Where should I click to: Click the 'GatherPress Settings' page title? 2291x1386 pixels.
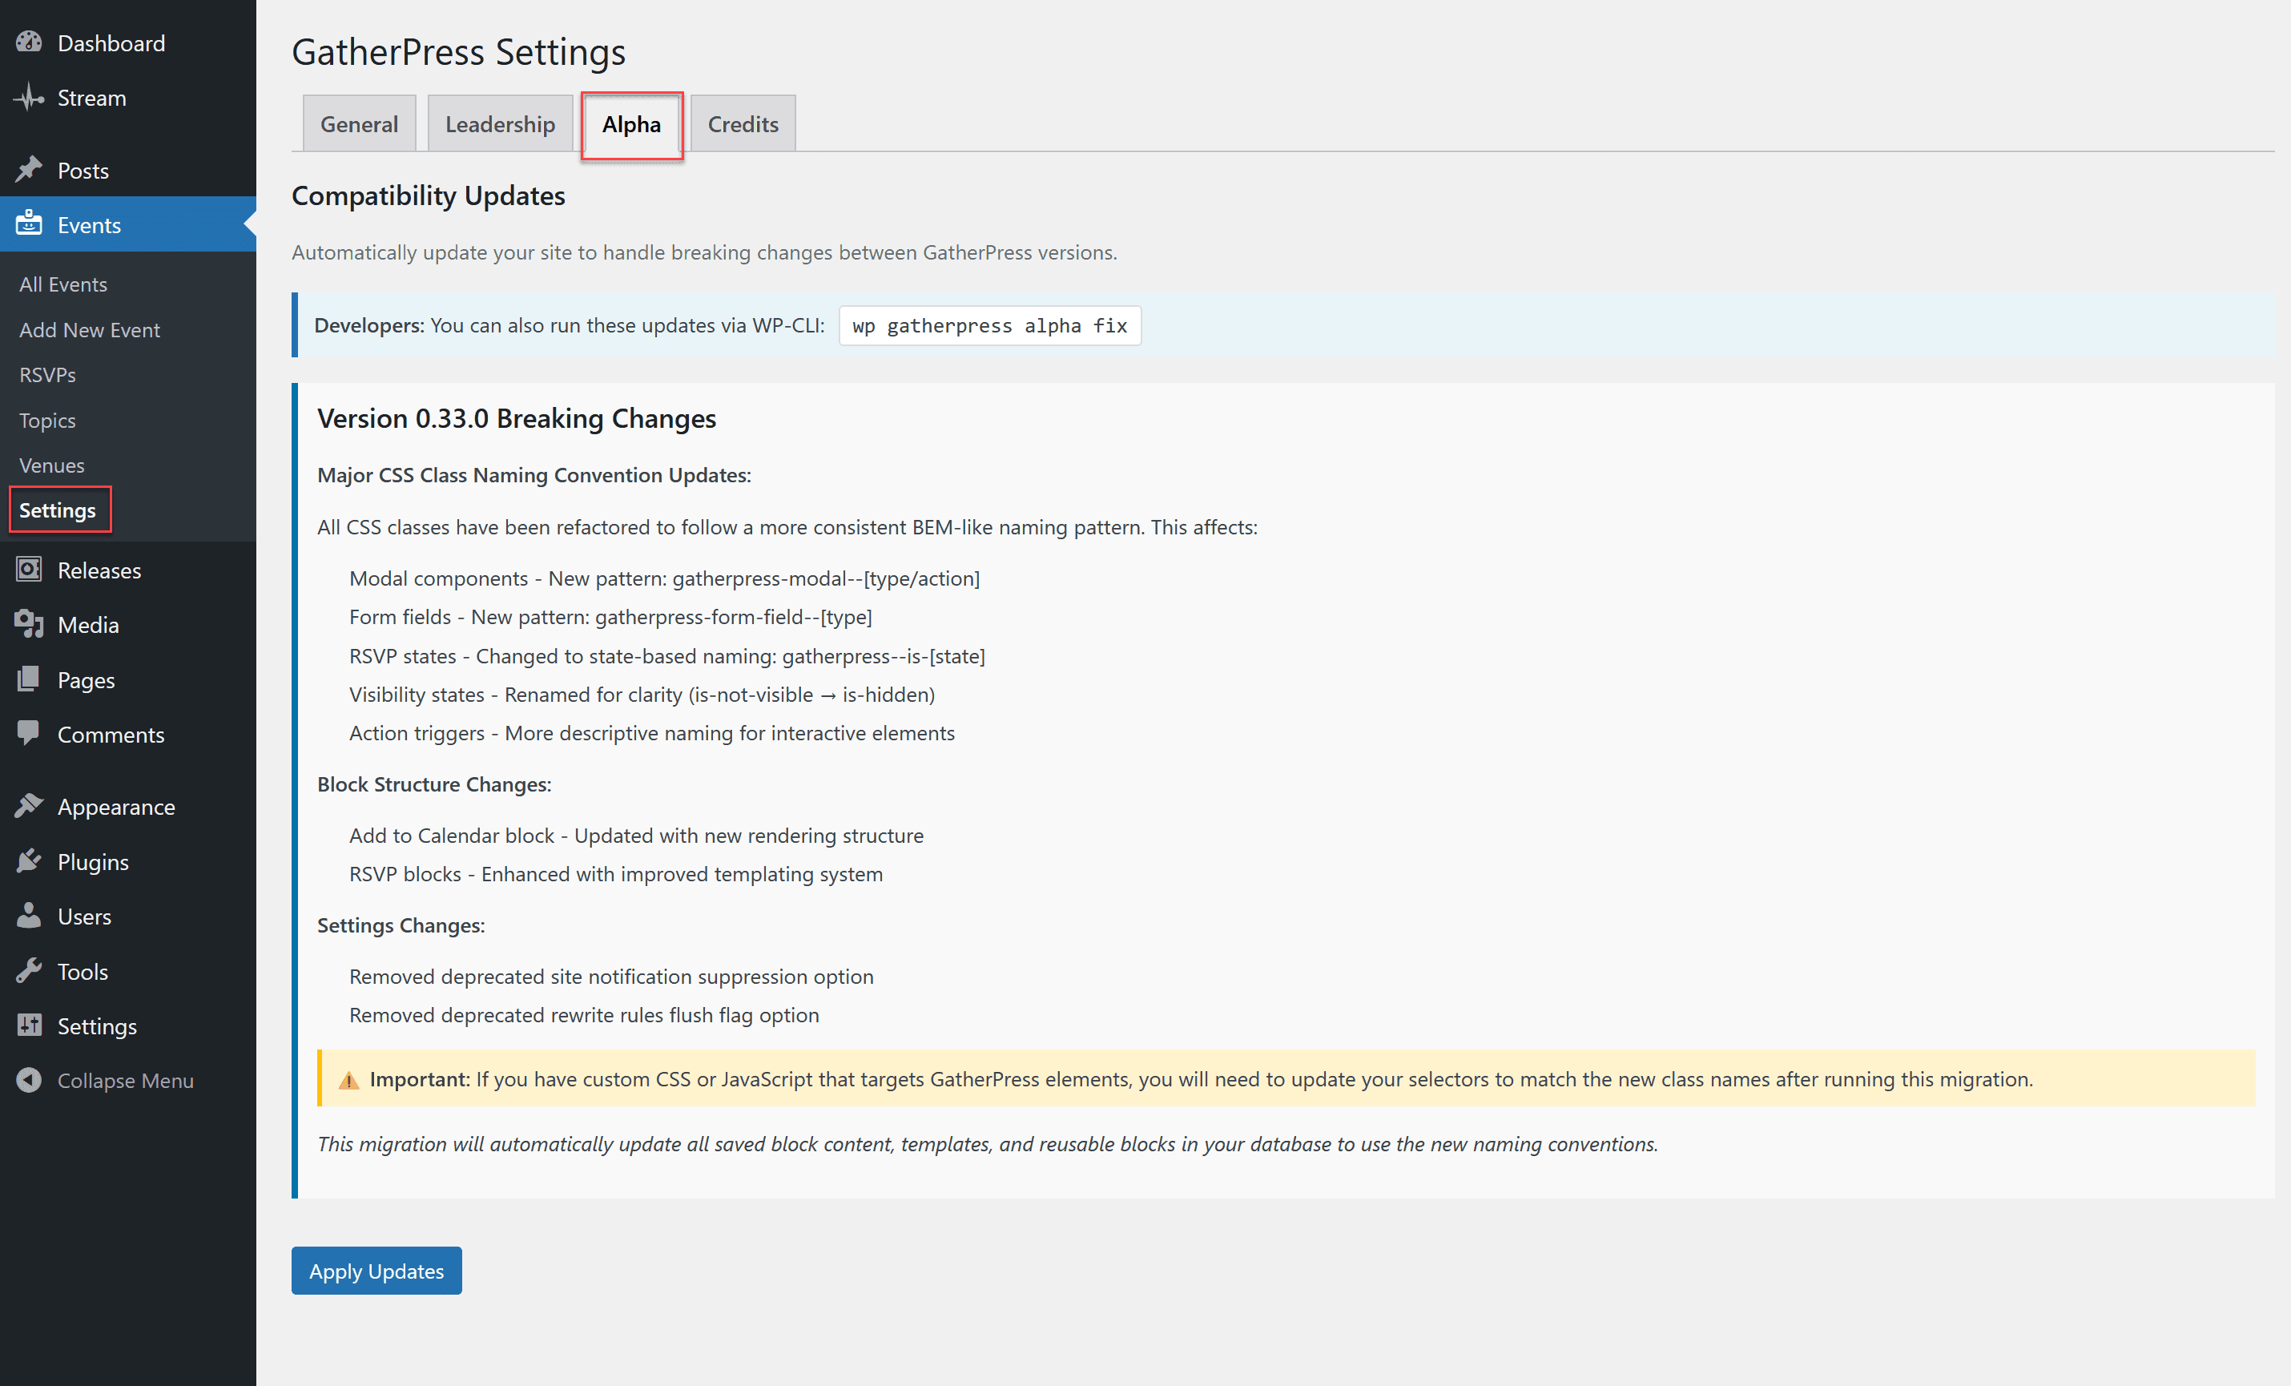[x=458, y=51]
